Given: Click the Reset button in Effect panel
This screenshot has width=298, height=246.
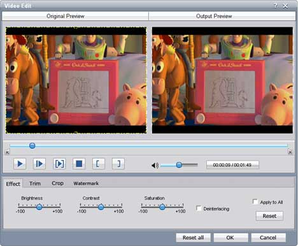Looking at the screenshot, I should point(269,216).
